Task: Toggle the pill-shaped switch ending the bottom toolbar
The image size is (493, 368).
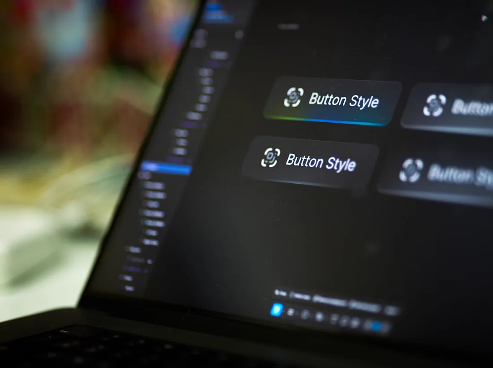Action: click(376, 326)
